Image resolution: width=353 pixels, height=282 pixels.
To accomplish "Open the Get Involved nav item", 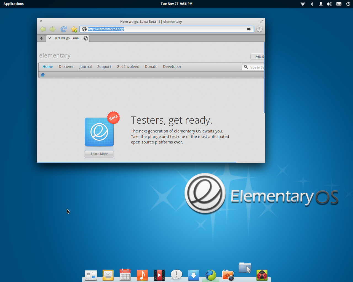I will pos(128,67).
